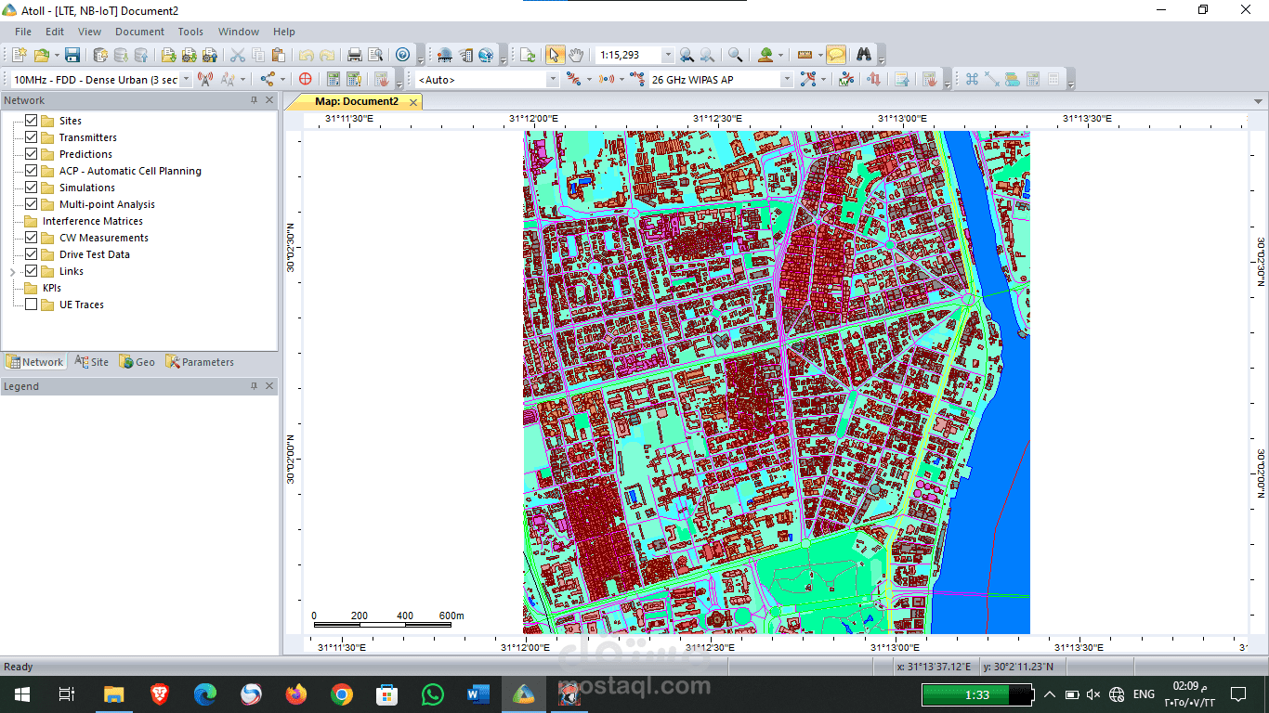Open the map tabs list arrow
This screenshot has width=1269, height=713.
1258,101
